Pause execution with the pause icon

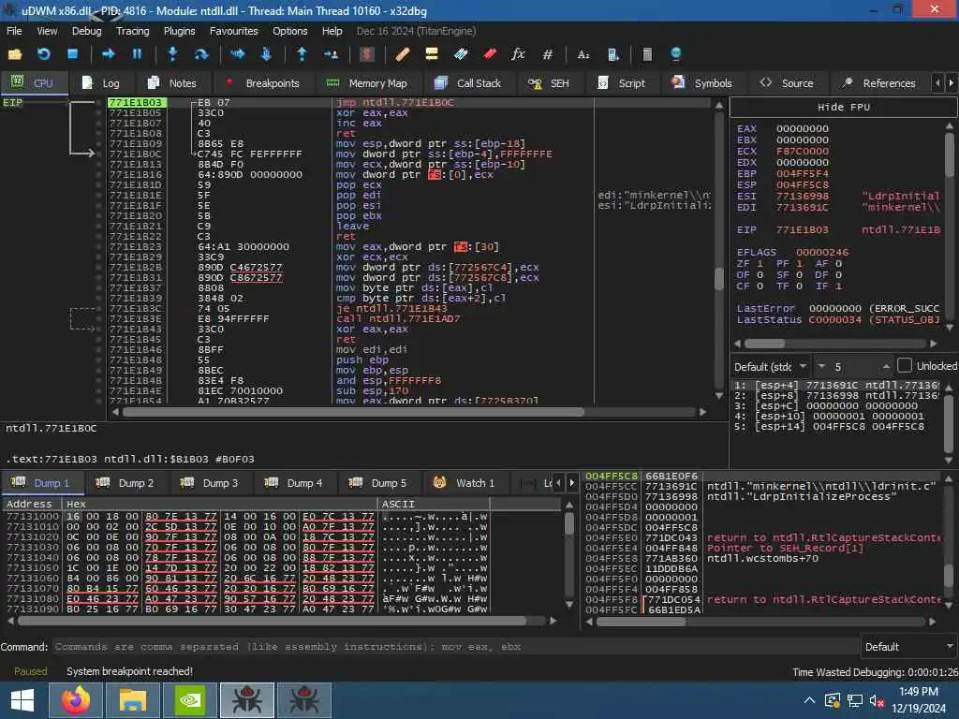(x=137, y=54)
